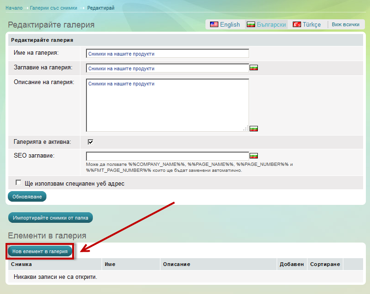
Task: Click the Turkish flag icon beside Türkçe
Action: tap(296, 24)
